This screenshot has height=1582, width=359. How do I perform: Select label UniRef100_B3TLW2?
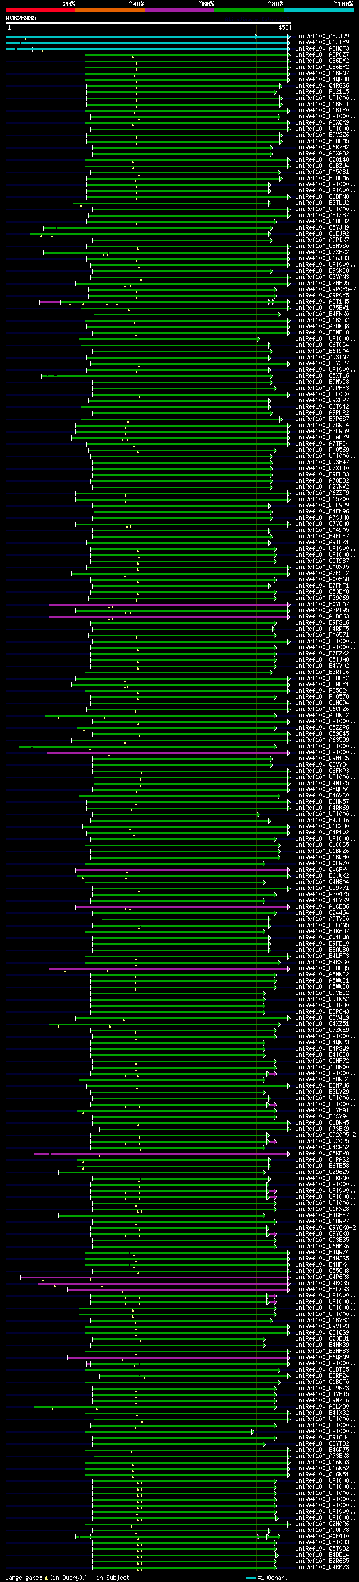(x=322, y=203)
